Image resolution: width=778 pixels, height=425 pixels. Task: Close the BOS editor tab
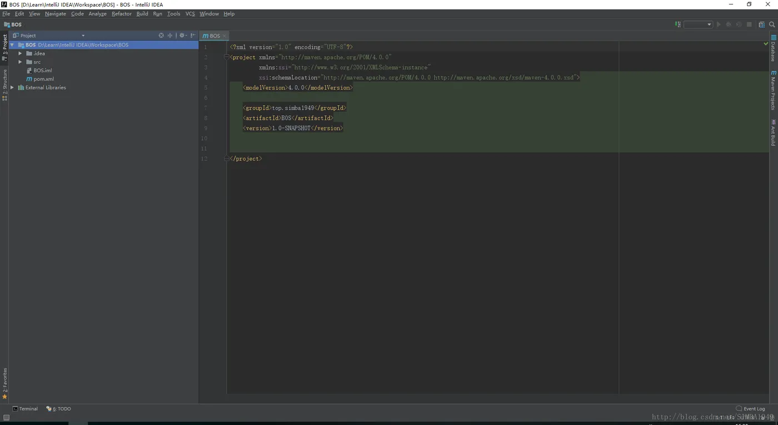click(225, 36)
